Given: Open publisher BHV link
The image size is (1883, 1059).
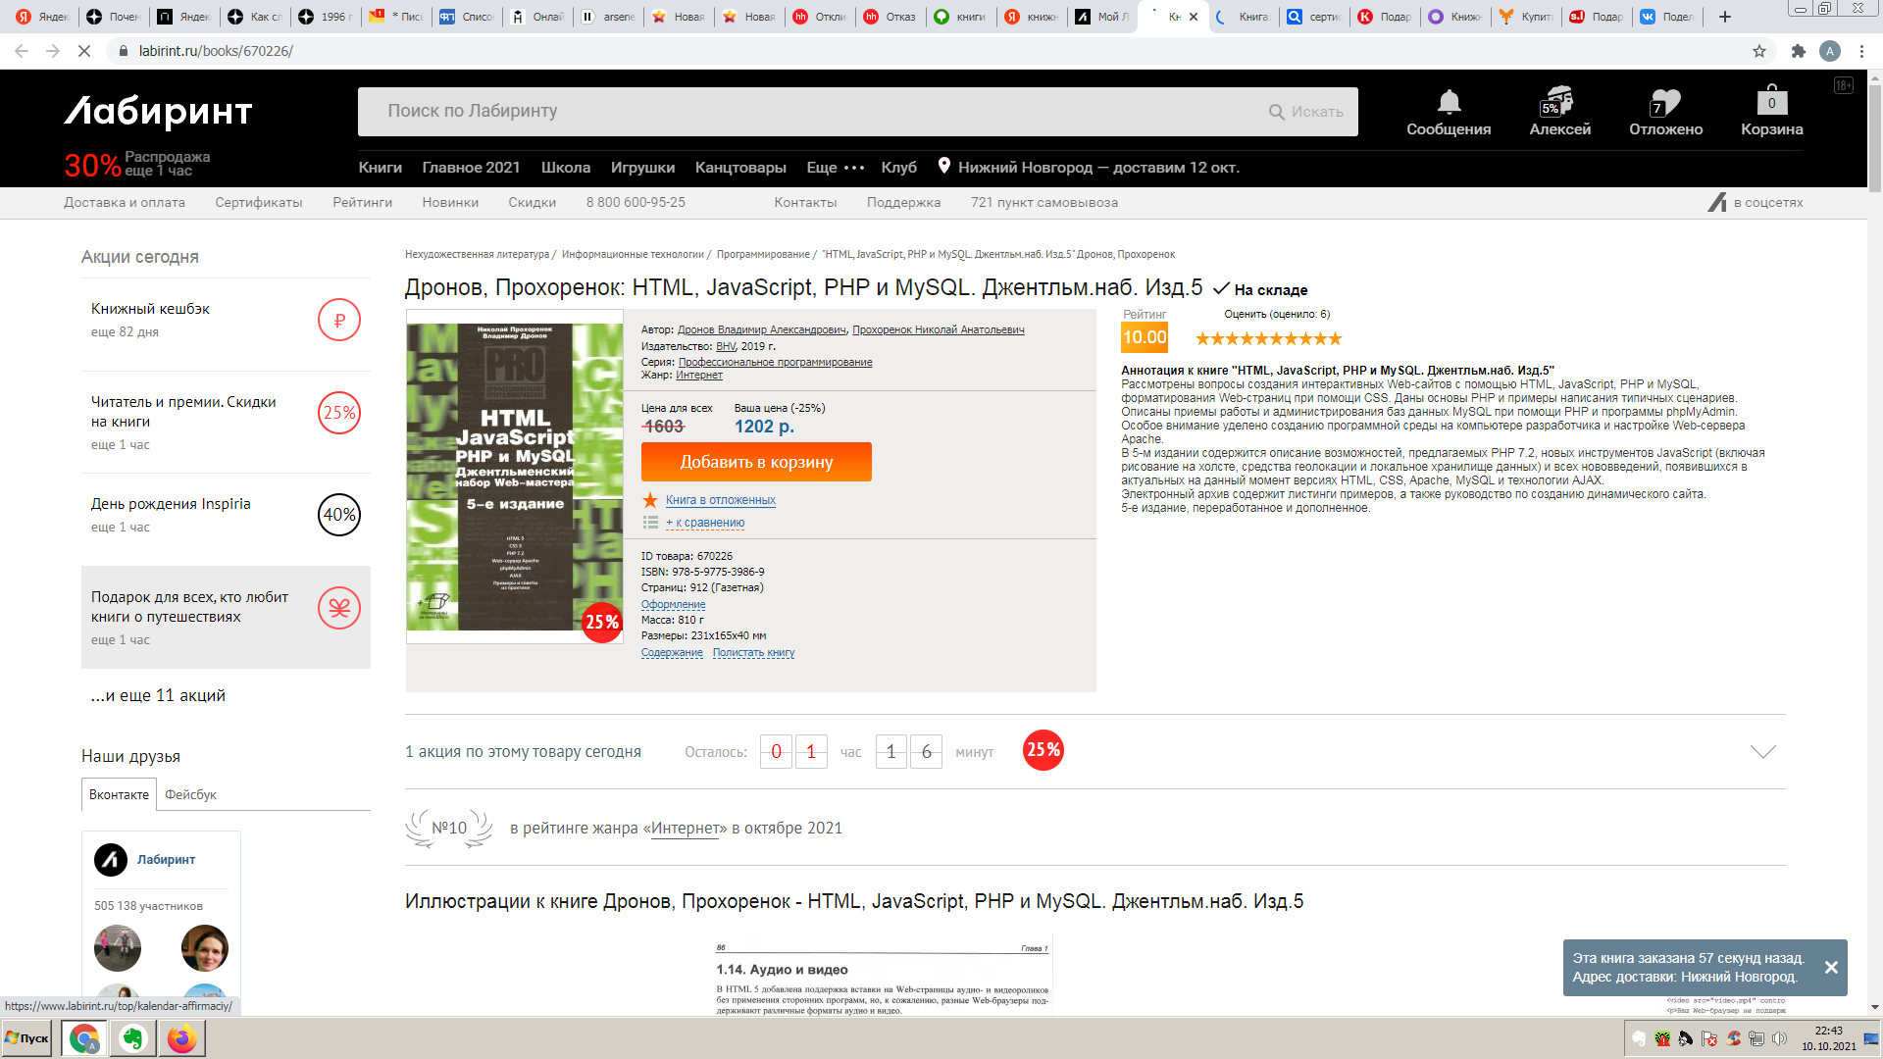Looking at the screenshot, I should [726, 346].
